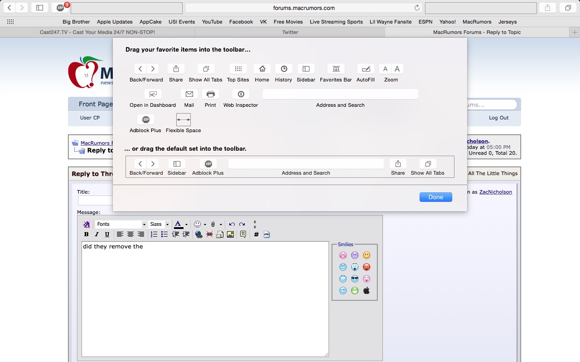This screenshot has height=362, width=580.
Task: Toggle Italic formatting in editor
Action: (x=97, y=234)
